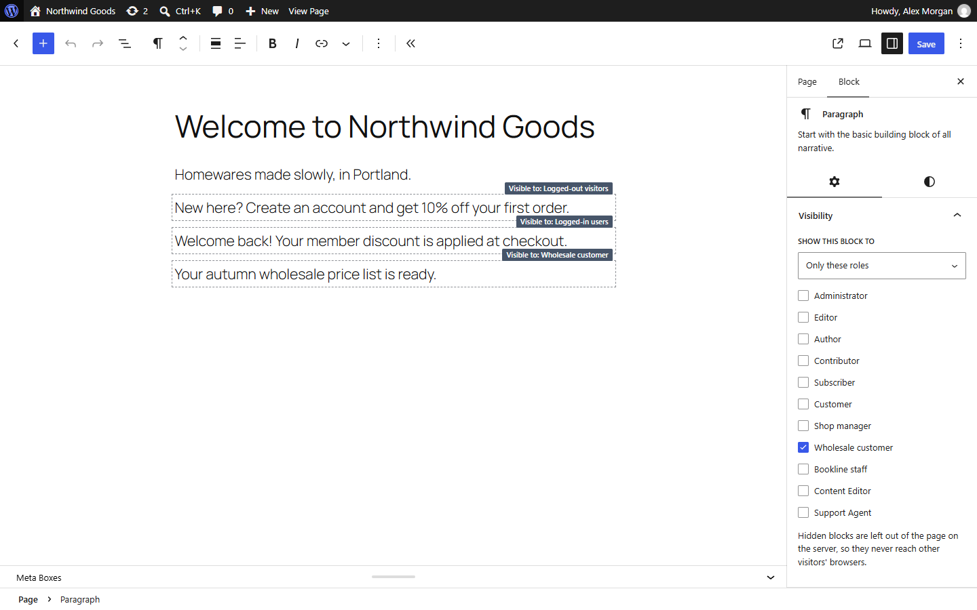977x610 pixels.
Task: Open more rich text controls dropdown
Action: click(x=346, y=43)
